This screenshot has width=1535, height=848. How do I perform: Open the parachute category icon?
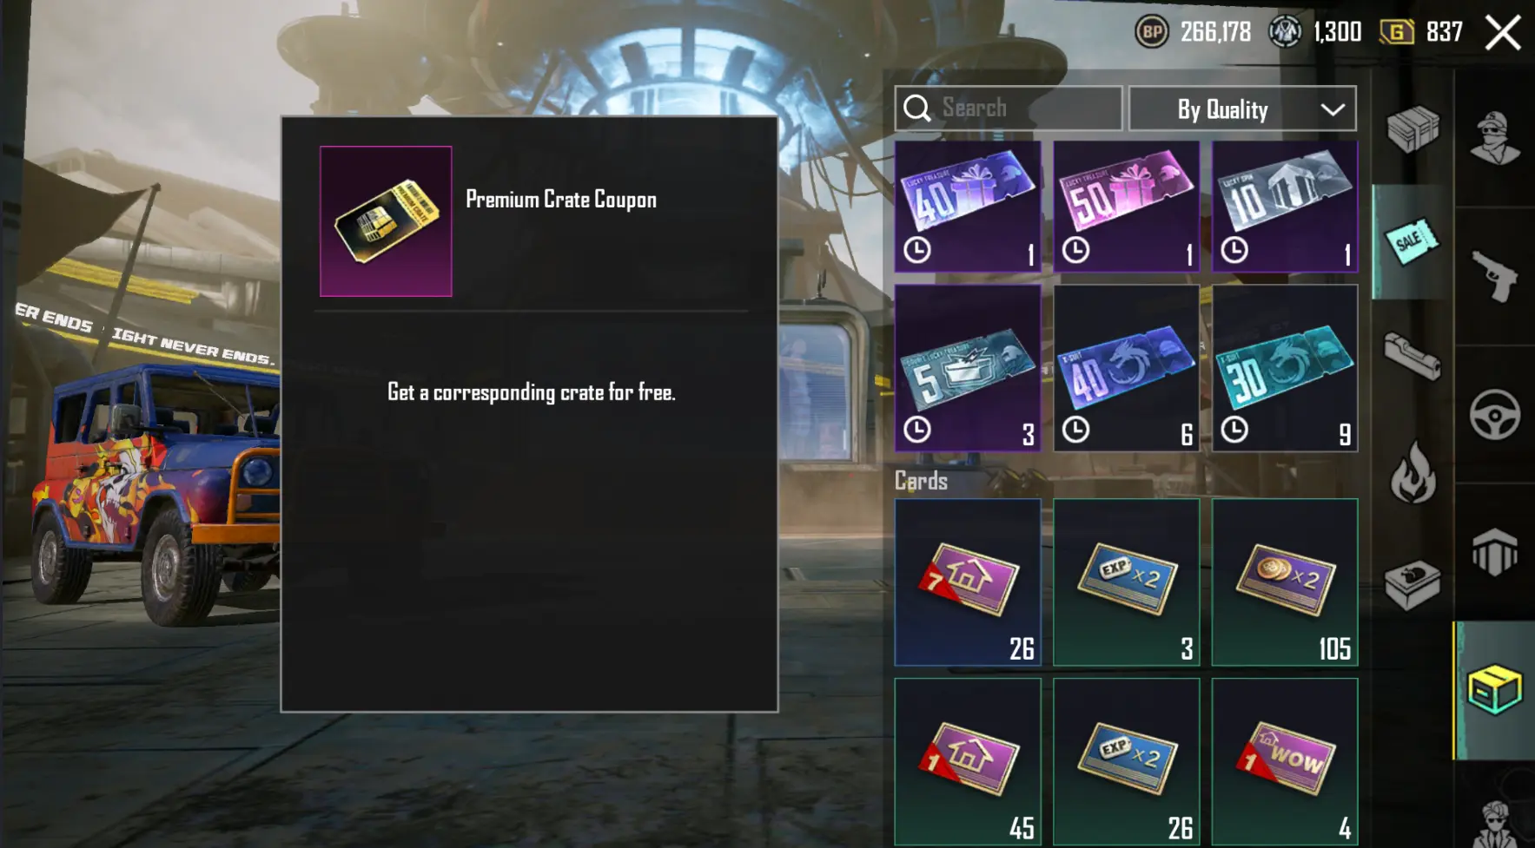point(1494,552)
